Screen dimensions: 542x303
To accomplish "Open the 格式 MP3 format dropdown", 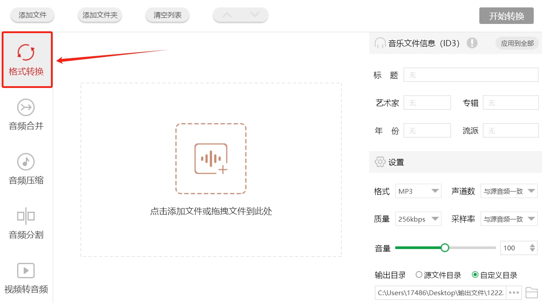I will pyautogui.click(x=418, y=191).
